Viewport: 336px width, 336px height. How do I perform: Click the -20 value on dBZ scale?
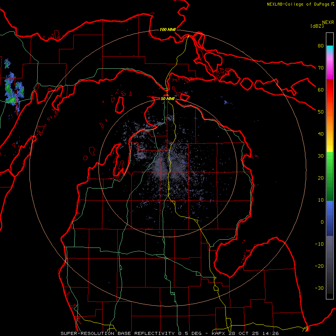click(x=319, y=266)
